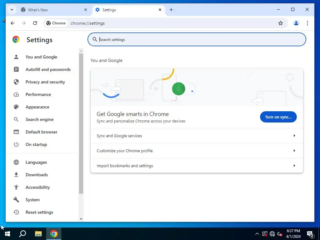Click the figure icon for Accessibility

[x=16, y=187]
